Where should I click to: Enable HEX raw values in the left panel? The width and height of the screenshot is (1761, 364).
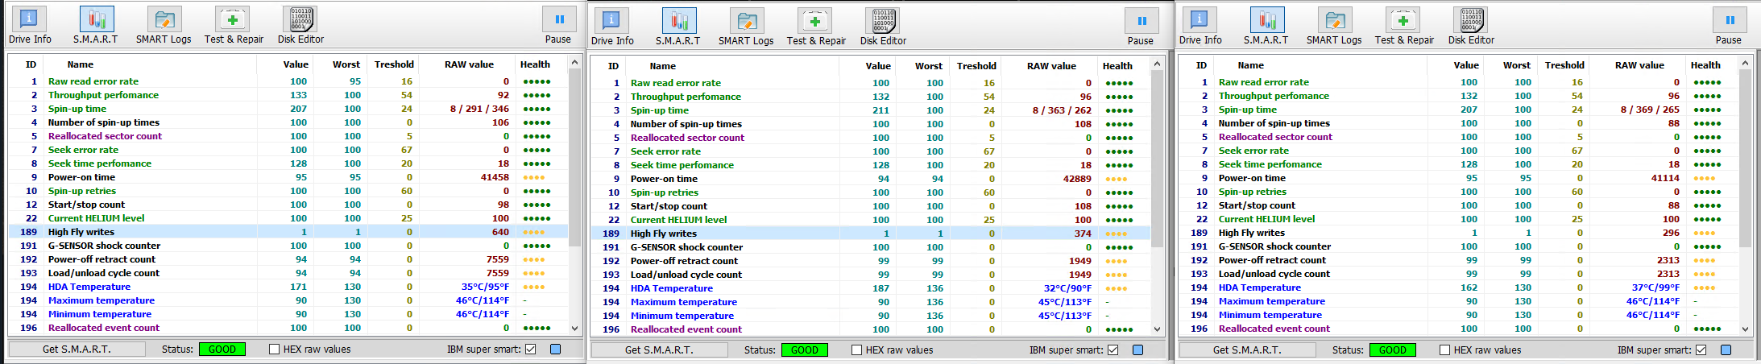click(x=275, y=350)
